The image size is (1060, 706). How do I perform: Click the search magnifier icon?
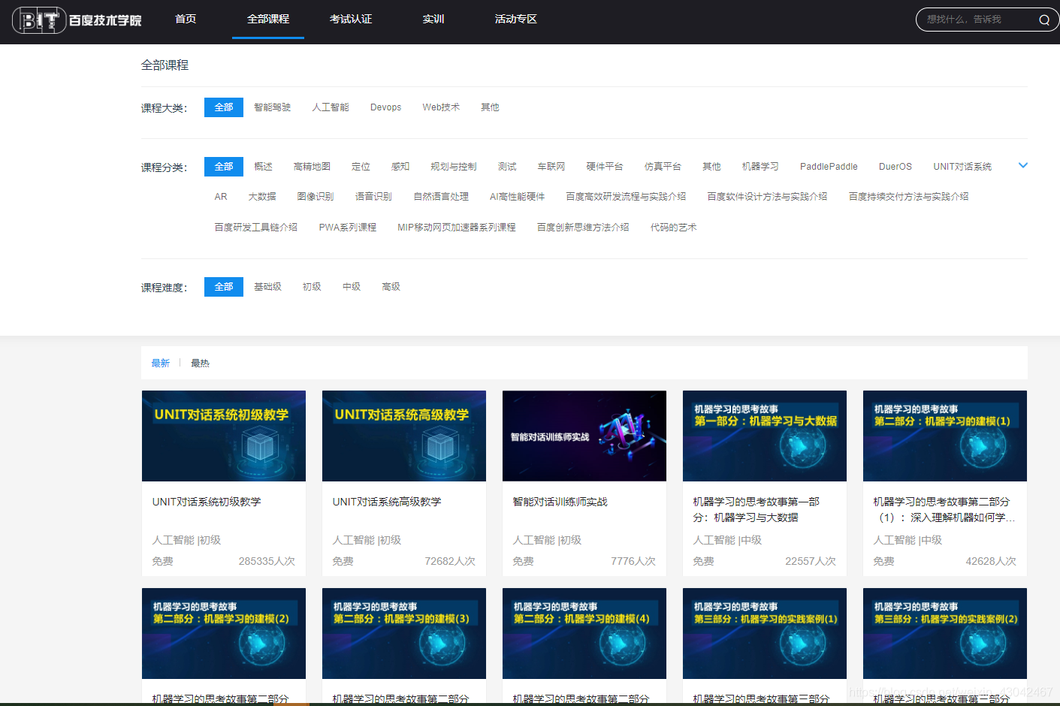pyautogui.click(x=1044, y=20)
